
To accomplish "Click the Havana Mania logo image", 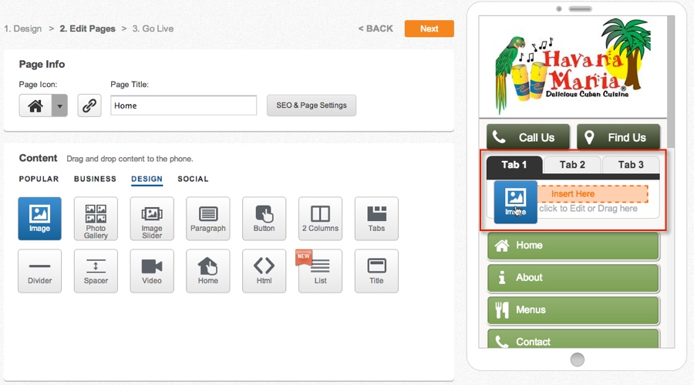I will [573, 67].
